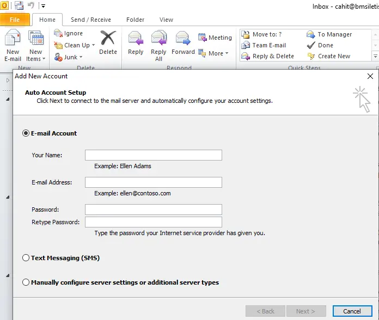The height and width of the screenshot is (320, 379).
Task: Click the E-mail Address input field
Action: (154, 182)
